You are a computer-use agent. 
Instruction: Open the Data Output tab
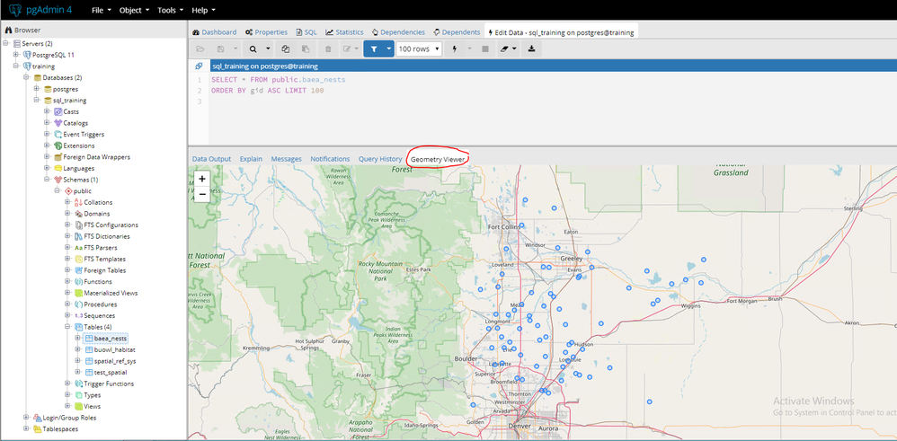[211, 158]
